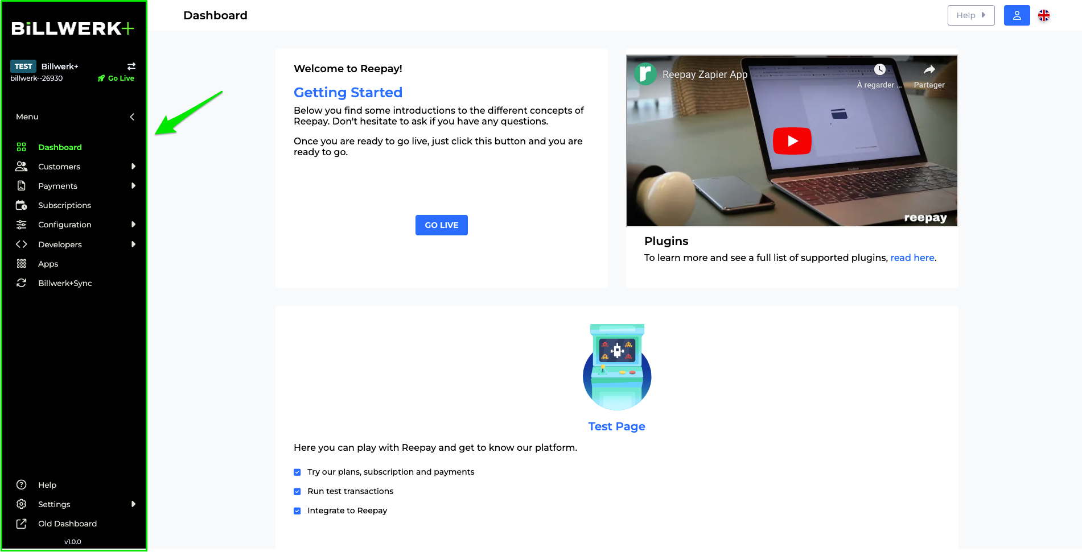1082x552 pixels.
Task: Click the Dashboard grid icon in sidebar
Action: (x=22, y=147)
